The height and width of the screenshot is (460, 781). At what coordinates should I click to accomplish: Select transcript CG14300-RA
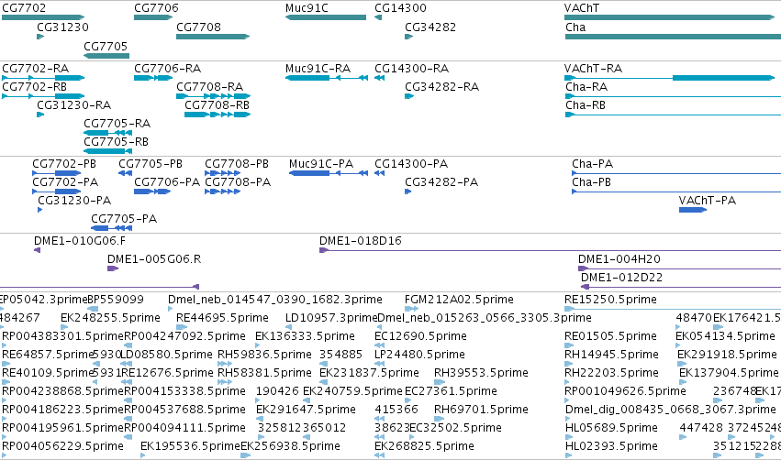pyautogui.click(x=380, y=78)
